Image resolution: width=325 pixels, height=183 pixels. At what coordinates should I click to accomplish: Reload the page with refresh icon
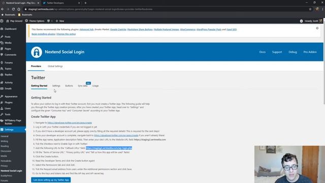(13, 9)
